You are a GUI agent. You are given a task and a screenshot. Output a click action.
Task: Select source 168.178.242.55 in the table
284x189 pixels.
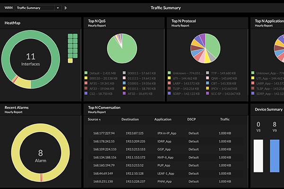click(x=104, y=141)
